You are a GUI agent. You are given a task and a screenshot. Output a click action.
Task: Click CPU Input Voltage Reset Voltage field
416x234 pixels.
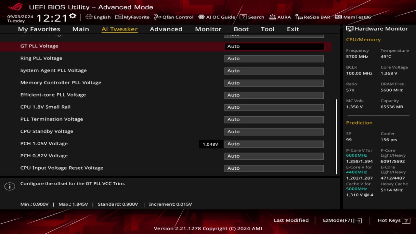click(x=274, y=168)
